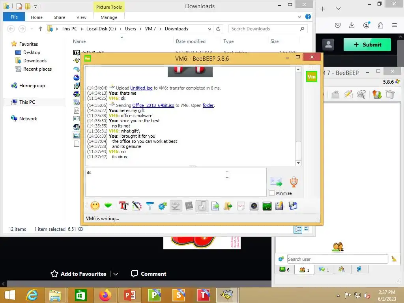Click the send folder icon
This screenshot has height=303, width=404.
coord(228,206)
